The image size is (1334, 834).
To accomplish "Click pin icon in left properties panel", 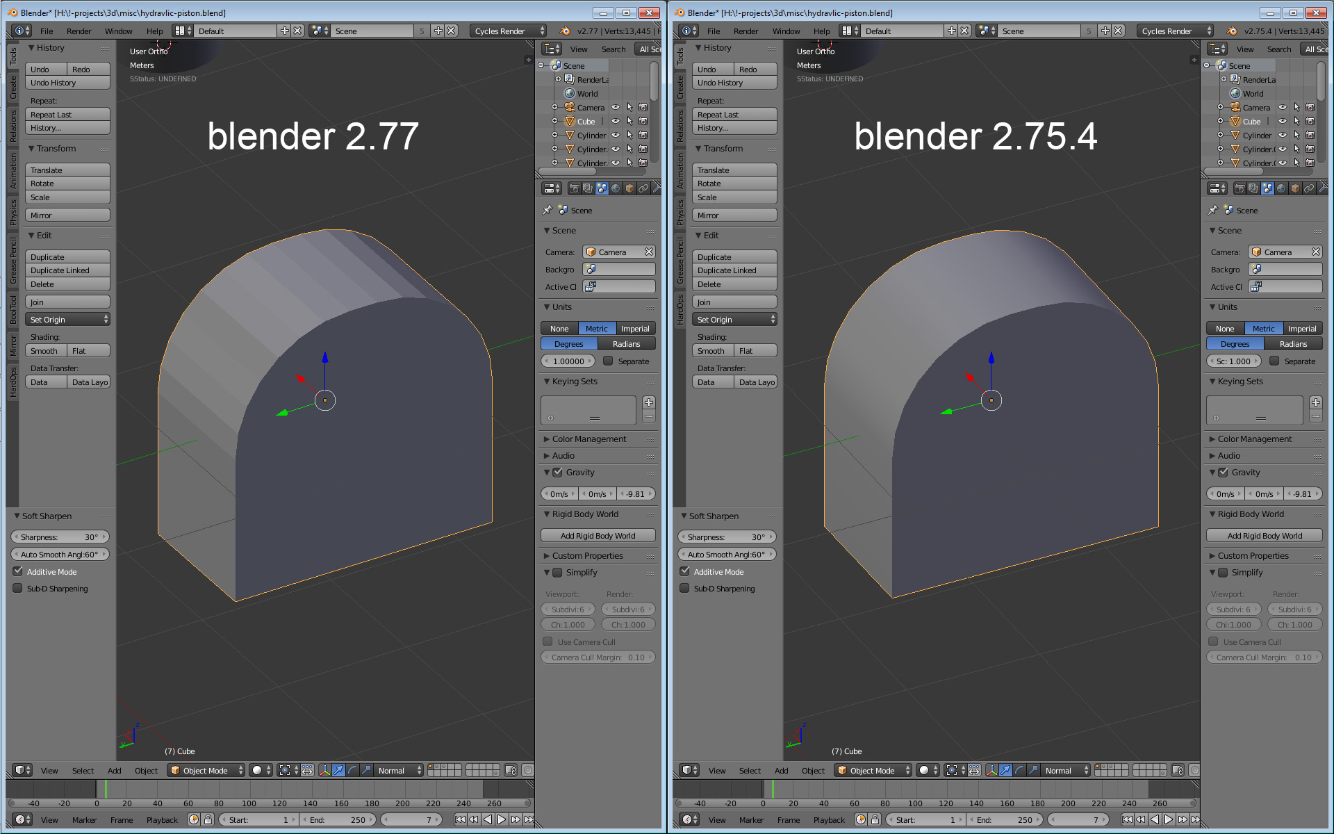I will (547, 210).
